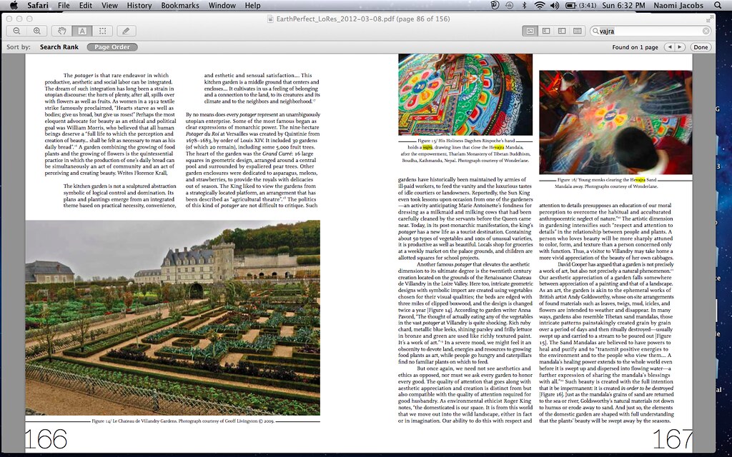
Task: Click into the vajra search input
Action: (x=650, y=31)
